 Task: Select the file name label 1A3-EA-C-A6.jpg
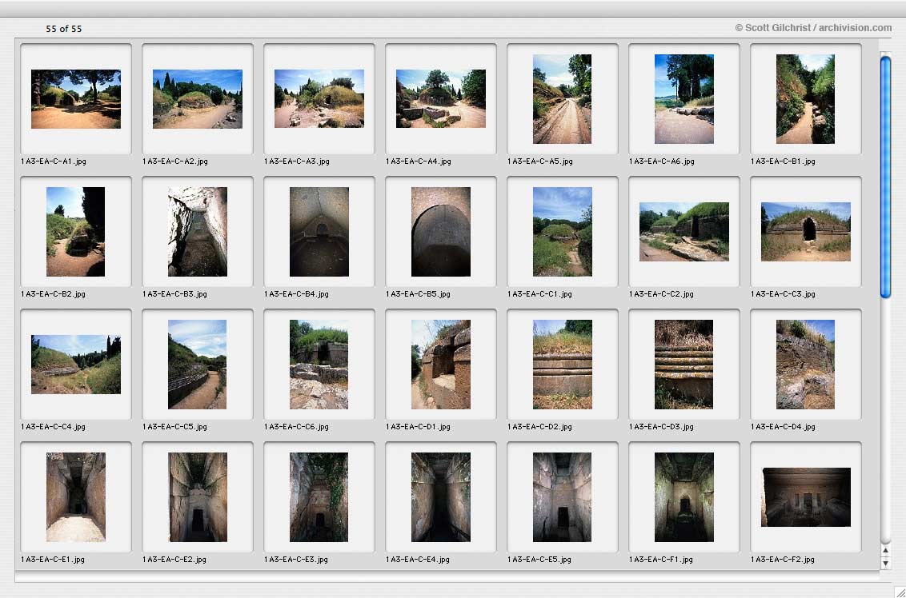pyautogui.click(x=662, y=161)
